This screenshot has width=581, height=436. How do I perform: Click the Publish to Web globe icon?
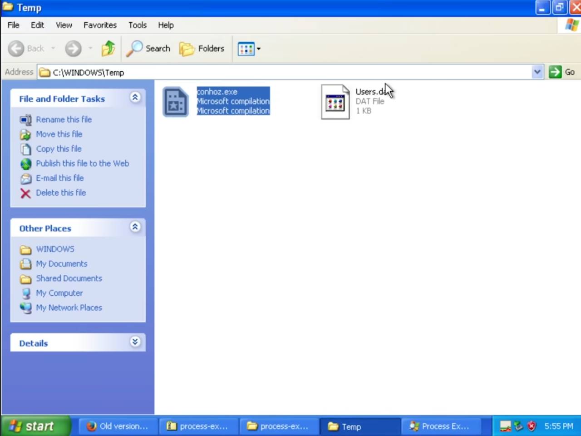26,164
